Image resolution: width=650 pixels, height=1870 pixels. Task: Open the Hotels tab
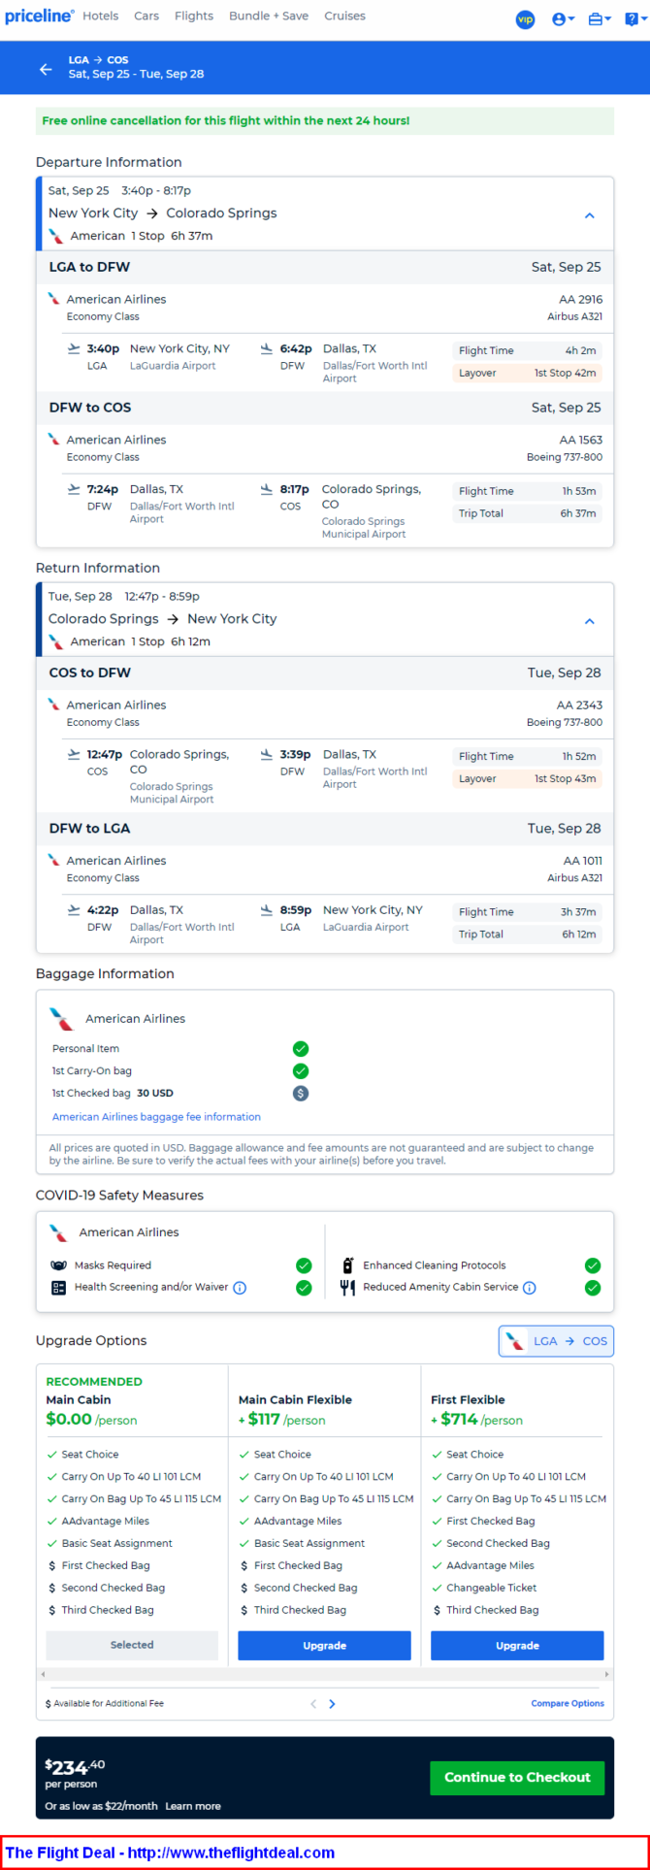[x=101, y=16]
